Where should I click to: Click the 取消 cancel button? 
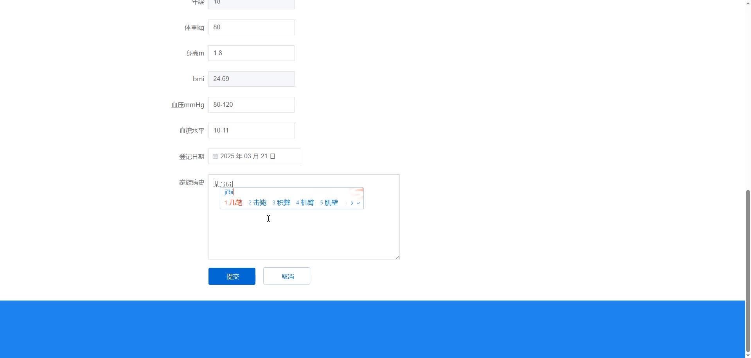pyautogui.click(x=286, y=276)
